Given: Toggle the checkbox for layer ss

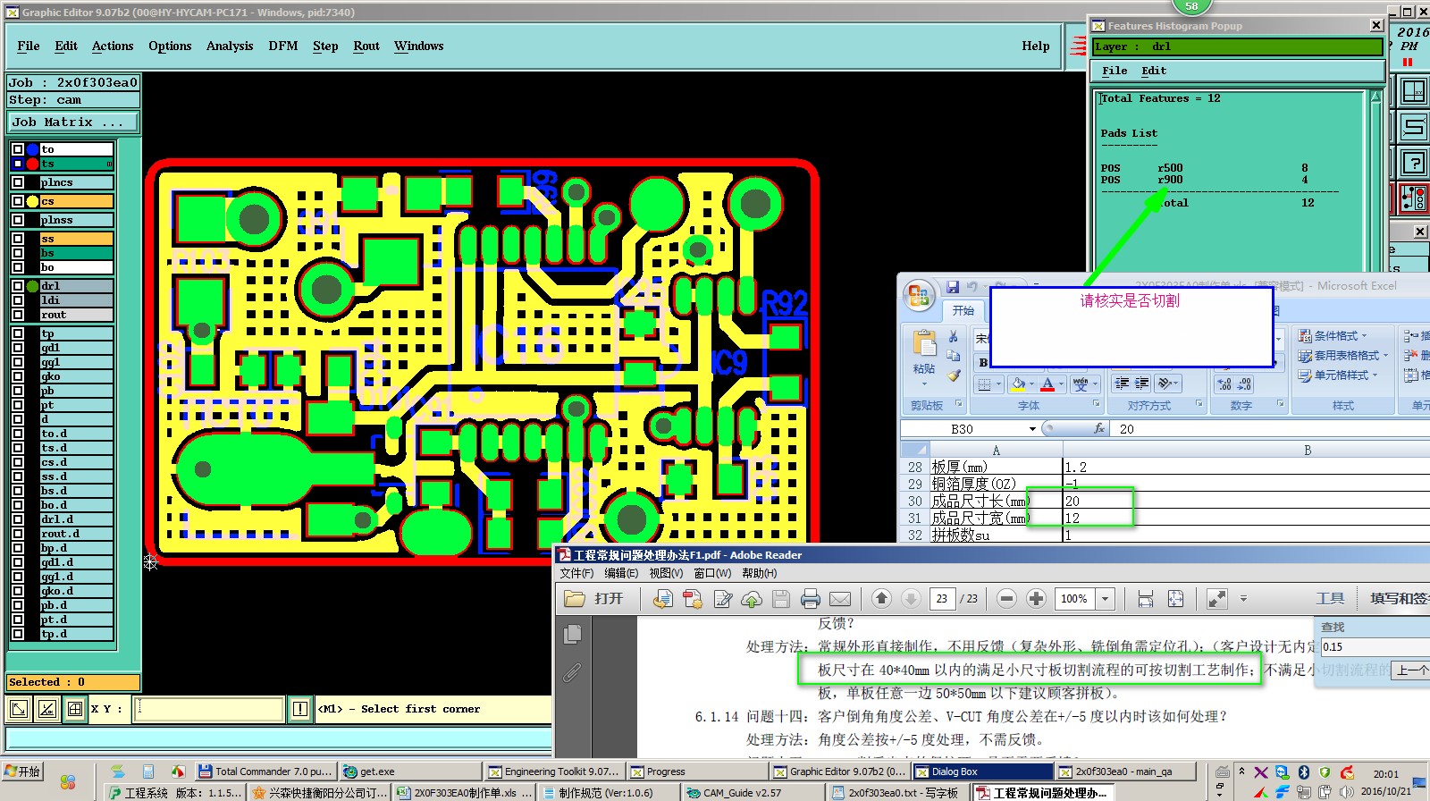Looking at the screenshot, I should [17, 239].
